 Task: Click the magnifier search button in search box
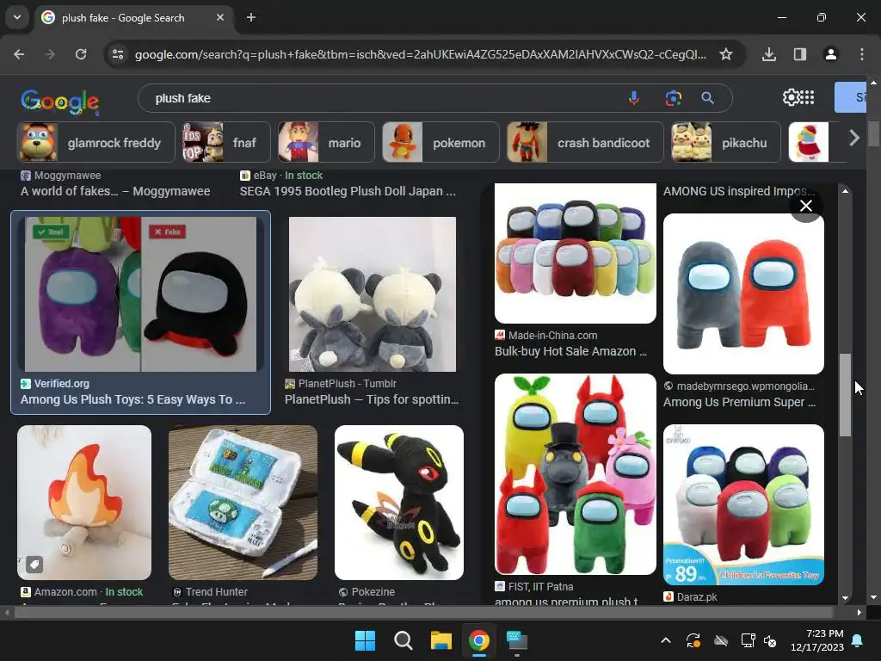point(707,98)
